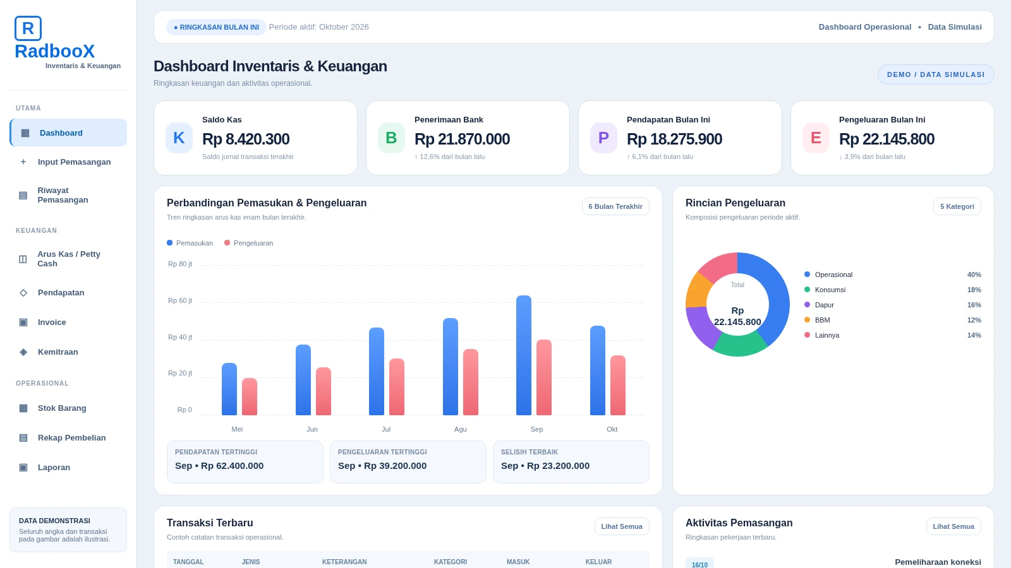Viewport: 1011px width, 568px height.
Task: Click the Data Simulasi text in top bar
Action: pos(955,27)
